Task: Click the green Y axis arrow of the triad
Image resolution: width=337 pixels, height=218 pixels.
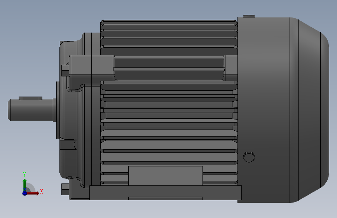Action: click(25, 185)
